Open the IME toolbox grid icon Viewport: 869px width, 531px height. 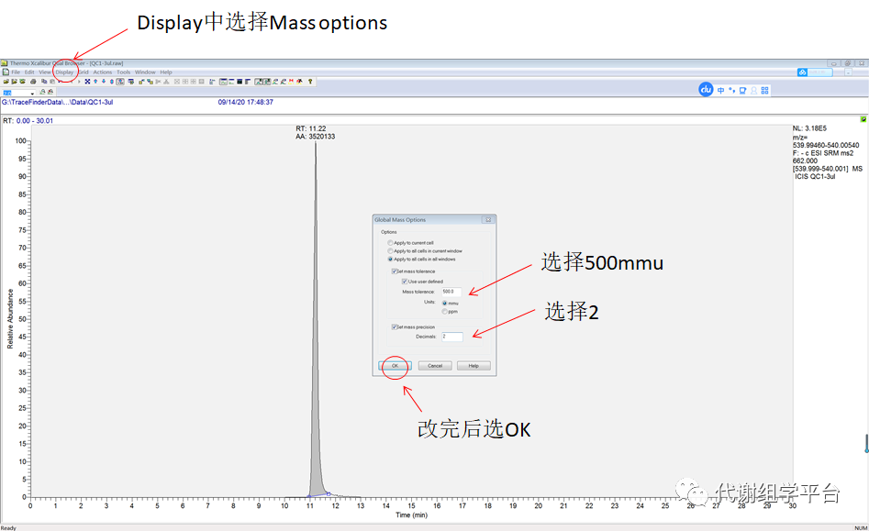point(764,90)
